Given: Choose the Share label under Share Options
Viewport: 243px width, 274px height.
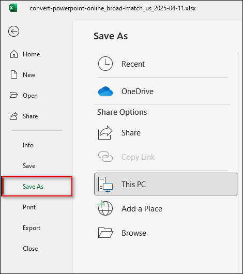Looking at the screenshot, I should (131, 133).
